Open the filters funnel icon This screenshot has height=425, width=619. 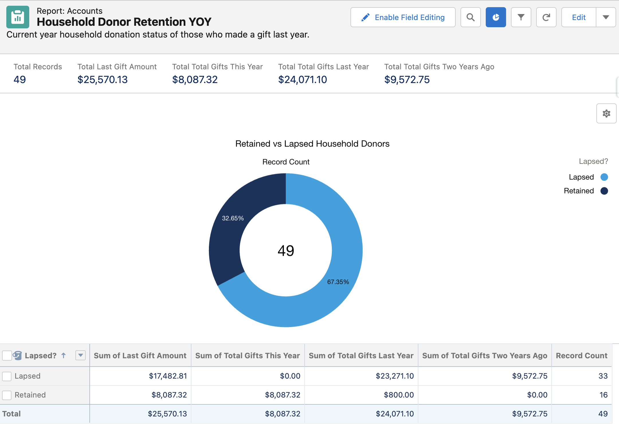click(521, 17)
